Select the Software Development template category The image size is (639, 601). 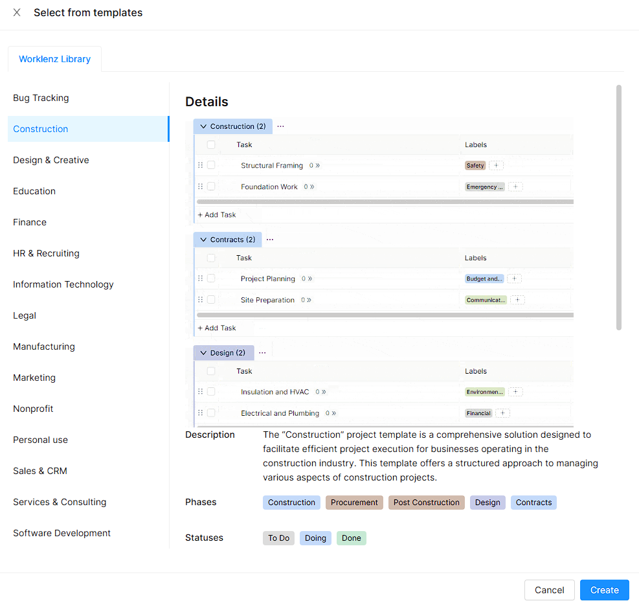point(62,533)
